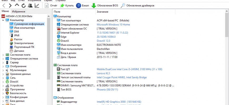Open the DirectX 12.0 link

pyautogui.click(x=103, y=41)
